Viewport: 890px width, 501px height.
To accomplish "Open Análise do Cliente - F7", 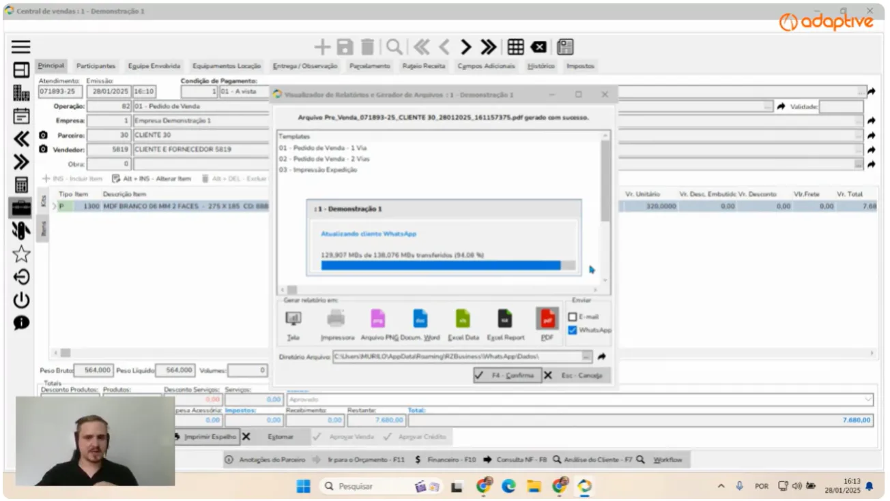I will 592,459.
